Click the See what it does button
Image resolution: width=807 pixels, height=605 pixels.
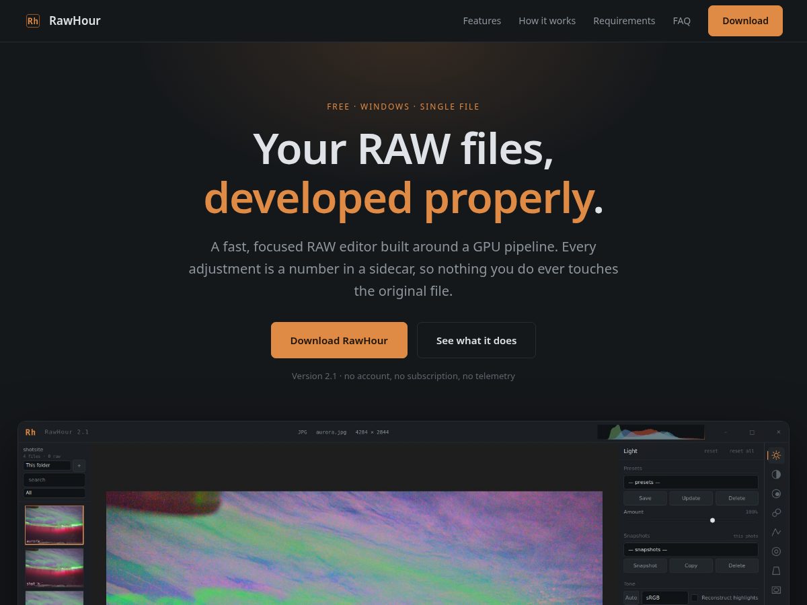coord(476,340)
